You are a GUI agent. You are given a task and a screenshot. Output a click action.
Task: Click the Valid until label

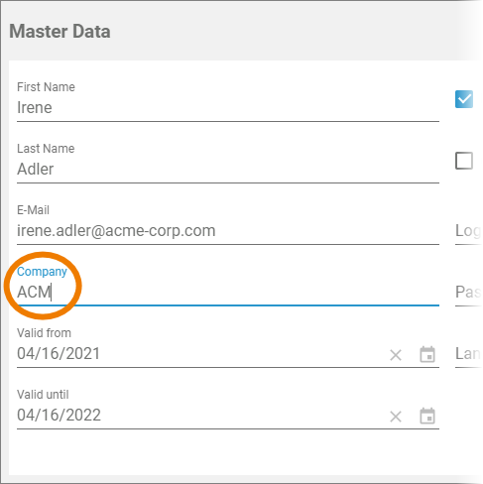click(43, 395)
